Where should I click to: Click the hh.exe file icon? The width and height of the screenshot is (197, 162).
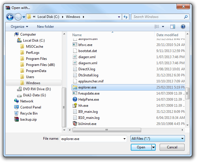[75, 105]
